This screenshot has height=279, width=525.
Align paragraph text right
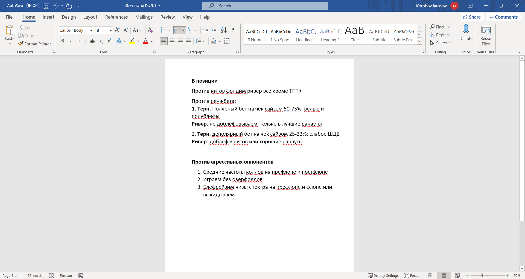coord(180,41)
